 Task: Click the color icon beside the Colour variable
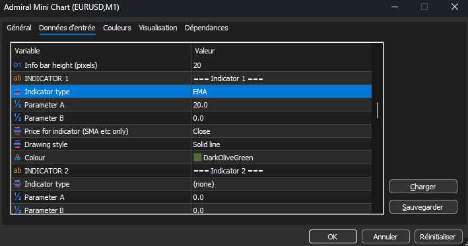pos(18,158)
